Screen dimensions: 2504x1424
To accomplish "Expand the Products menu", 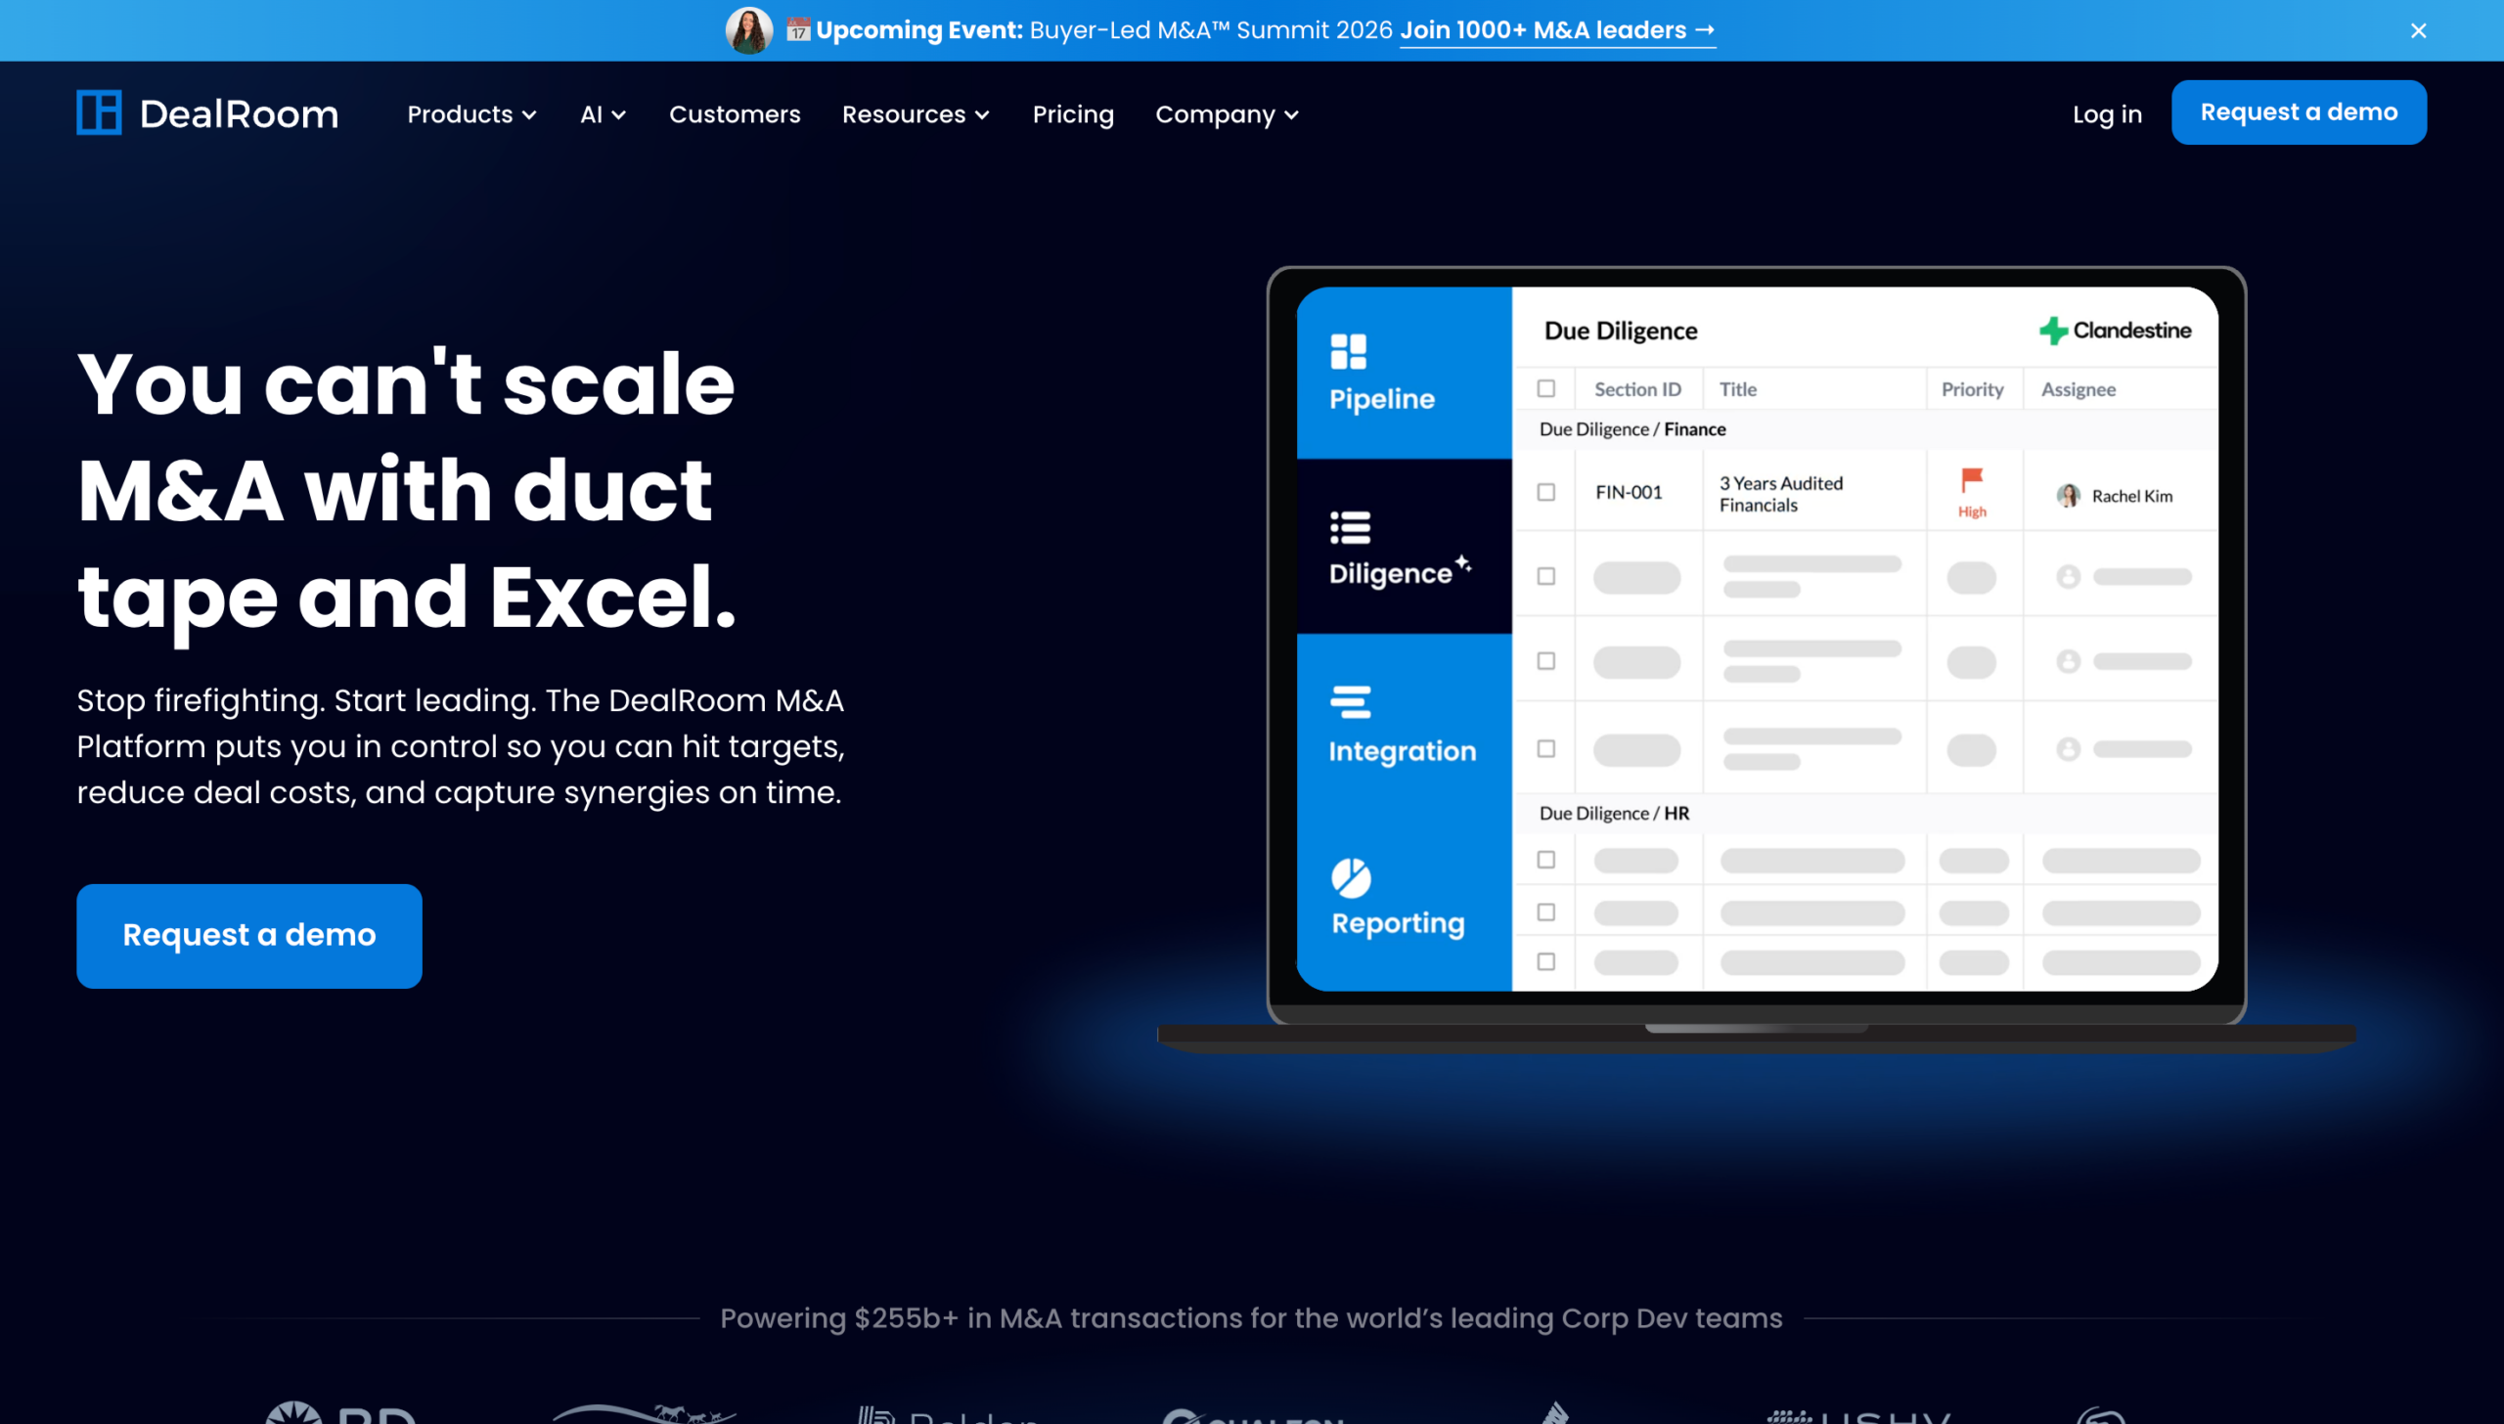I will 471,114.
